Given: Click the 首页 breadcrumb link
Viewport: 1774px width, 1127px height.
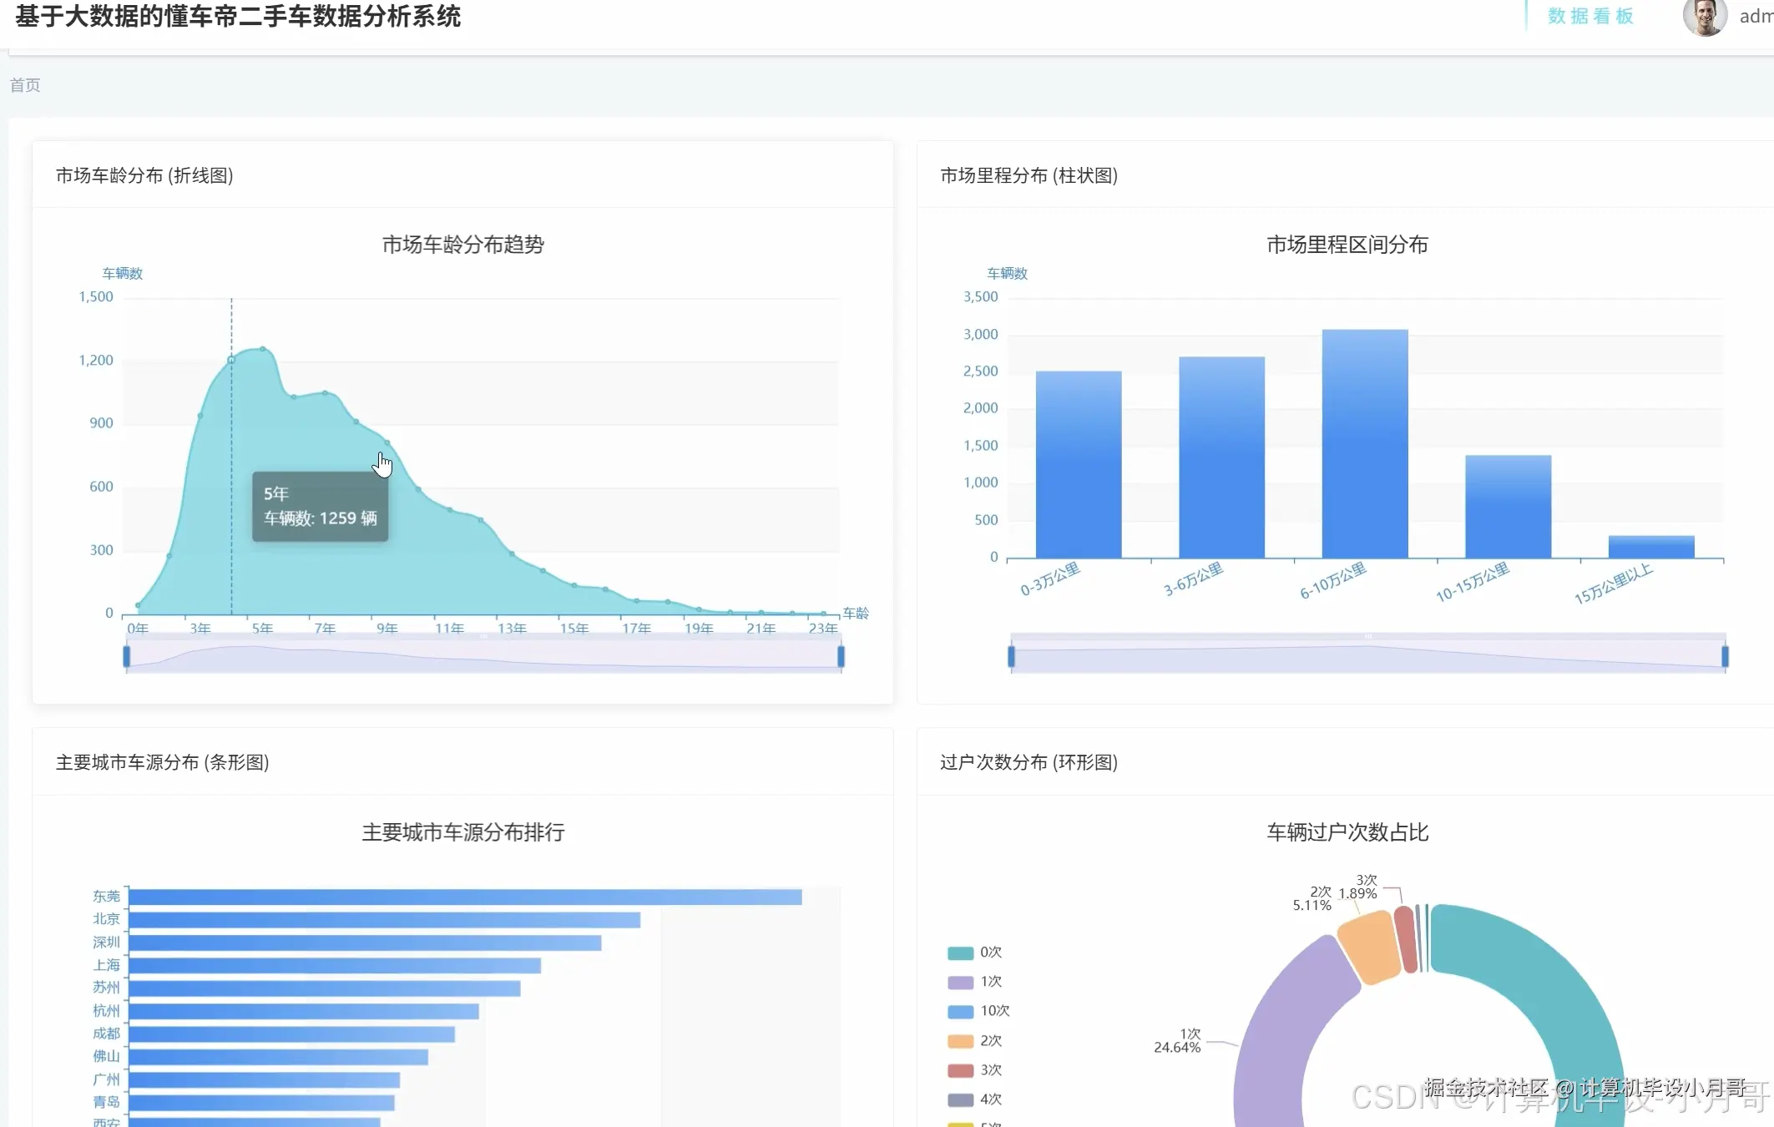Looking at the screenshot, I should pyautogui.click(x=24, y=84).
